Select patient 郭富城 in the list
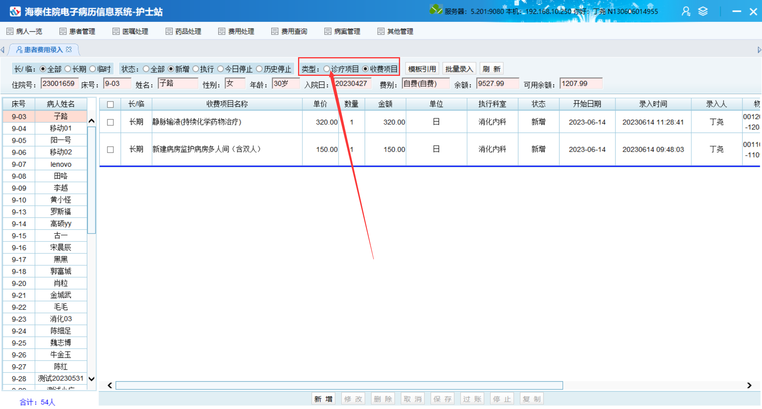 [x=45, y=271]
